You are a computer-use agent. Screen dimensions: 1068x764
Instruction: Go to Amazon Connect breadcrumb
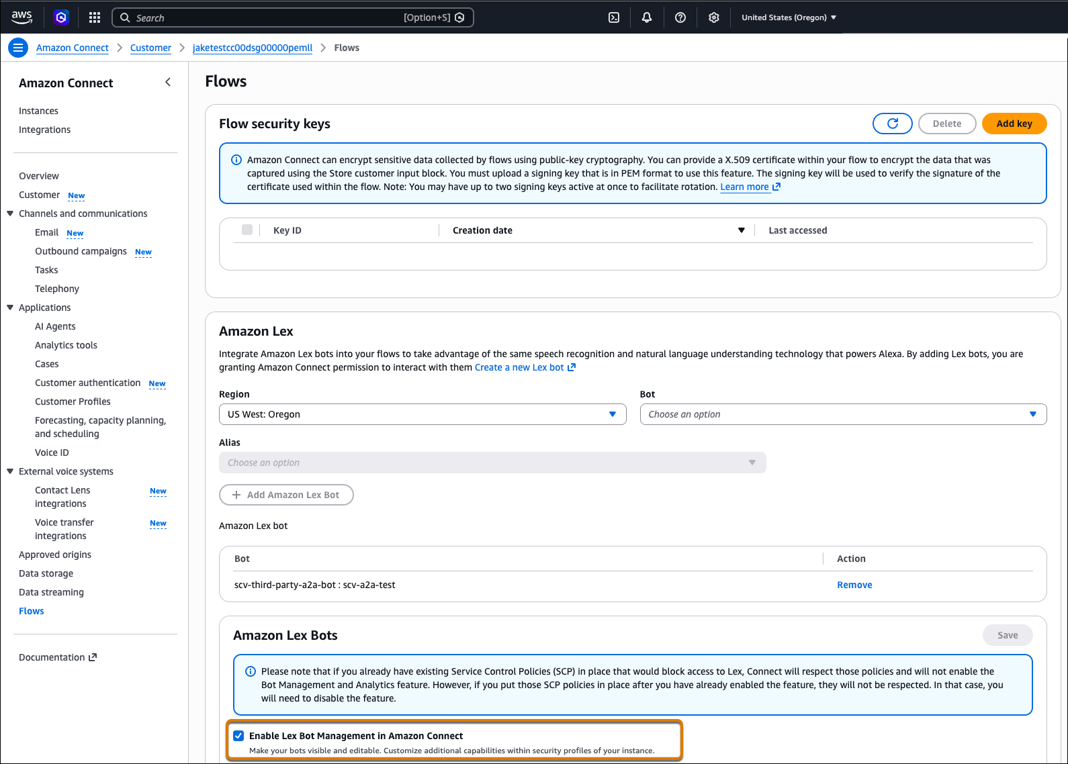pos(73,48)
